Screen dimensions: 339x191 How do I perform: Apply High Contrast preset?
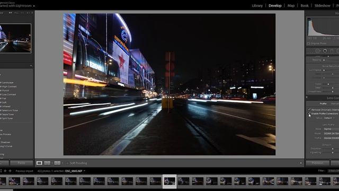coord(8,86)
